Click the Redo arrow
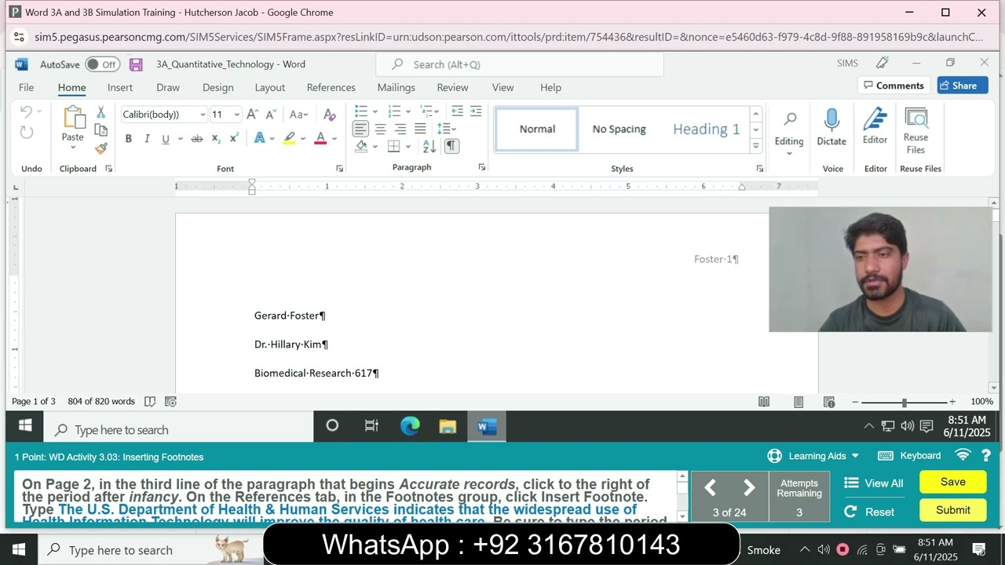 coord(27,133)
